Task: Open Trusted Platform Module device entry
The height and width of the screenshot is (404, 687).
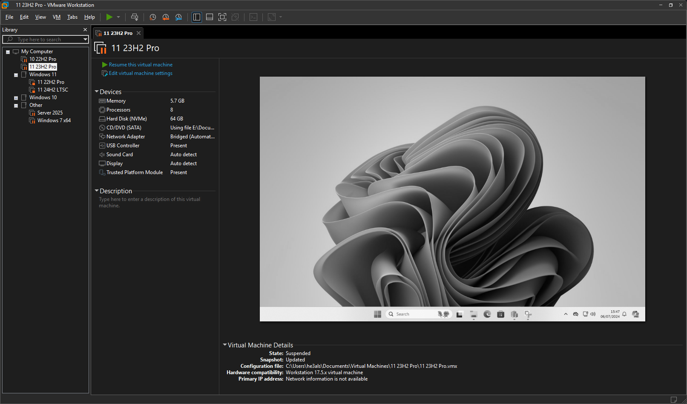Action: coord(134,172)
